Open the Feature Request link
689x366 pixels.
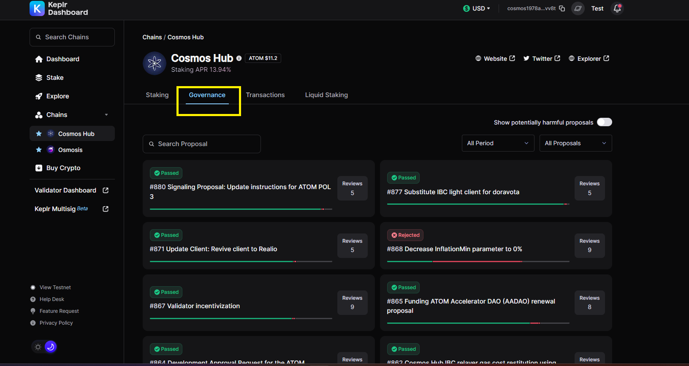point(59,311)
